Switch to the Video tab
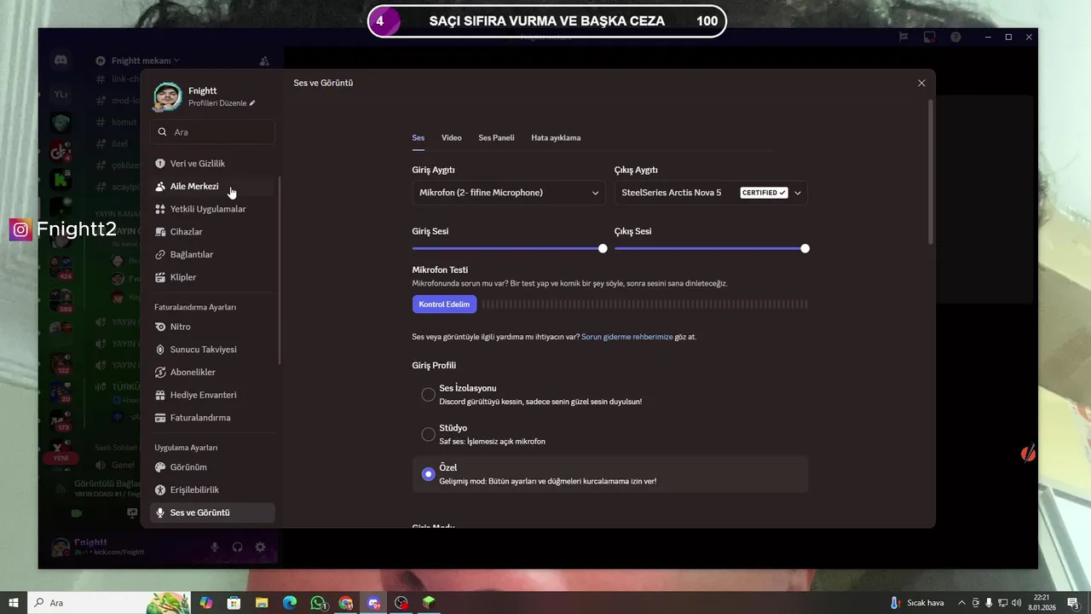The height and width of the screenshot is (614, 1091). [452, 137]
